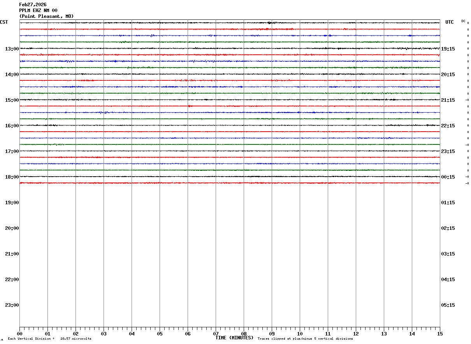
Task: Select the 16:00 CST time label
Action: click(12, 126)
